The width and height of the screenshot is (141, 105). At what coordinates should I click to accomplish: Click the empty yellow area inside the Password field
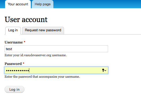(x=66, y=70)
